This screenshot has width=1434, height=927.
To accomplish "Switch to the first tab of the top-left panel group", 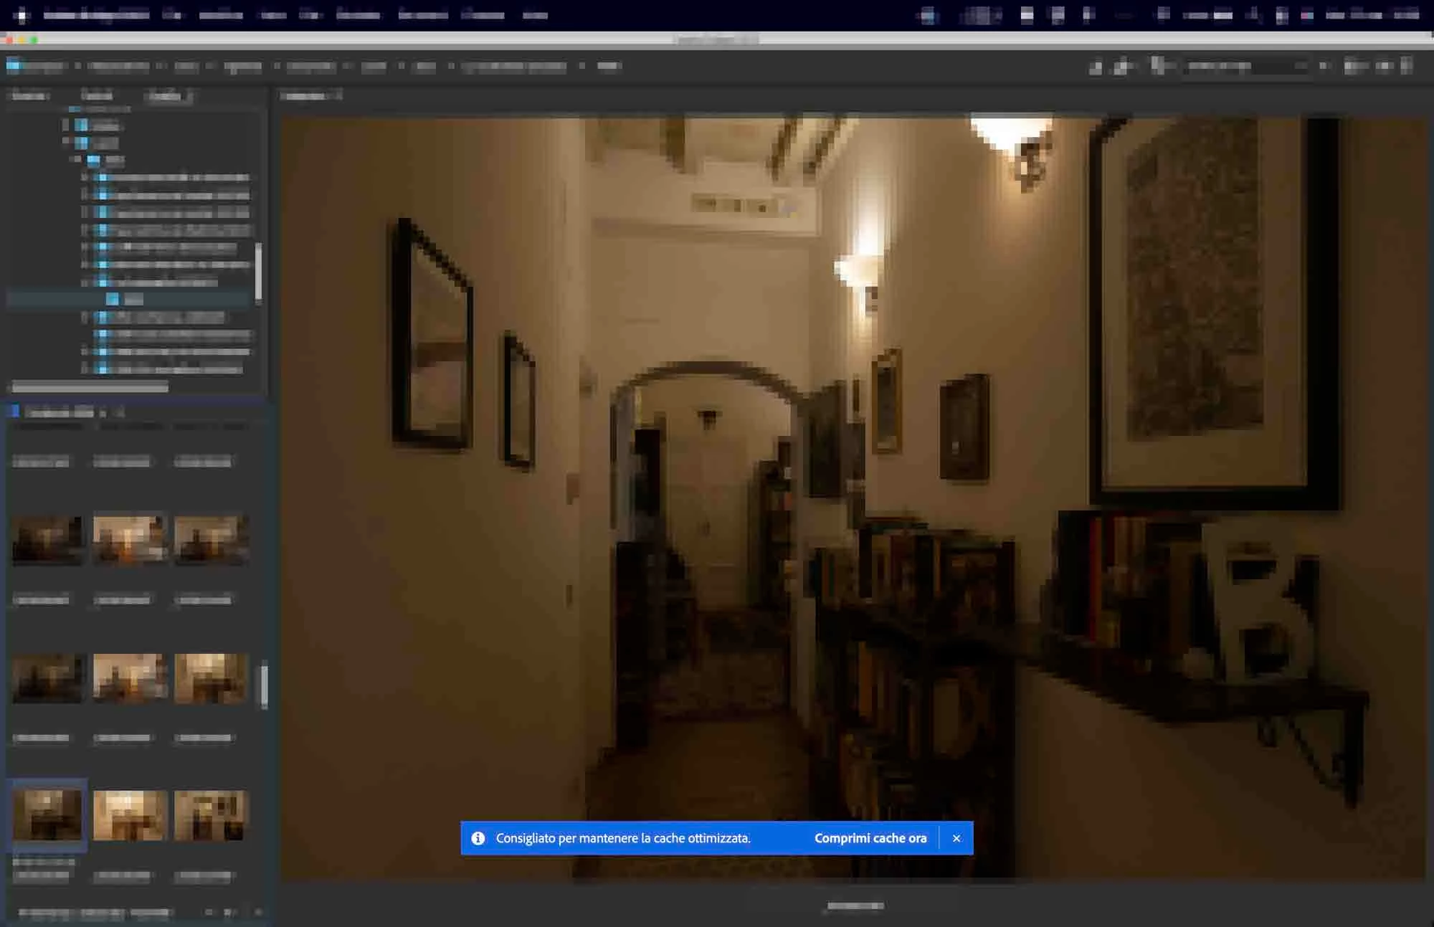I will click(x=29, y=95).
